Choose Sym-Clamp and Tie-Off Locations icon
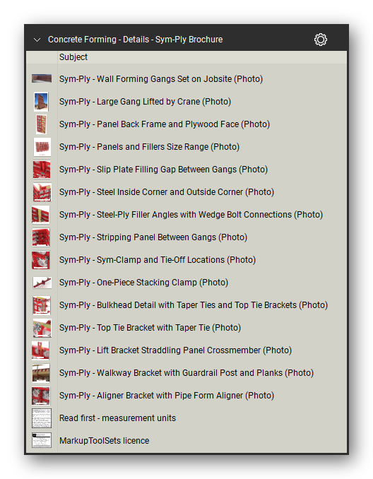Screen dimensions: 373x479 (41, 260)
